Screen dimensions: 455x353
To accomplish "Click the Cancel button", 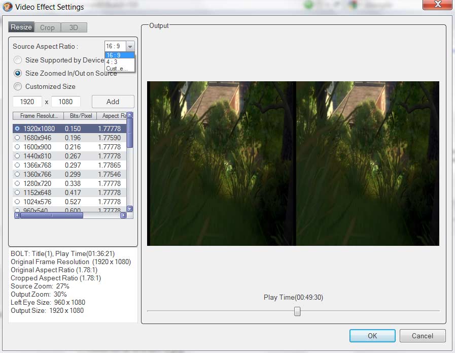I will tap(423, 336).
